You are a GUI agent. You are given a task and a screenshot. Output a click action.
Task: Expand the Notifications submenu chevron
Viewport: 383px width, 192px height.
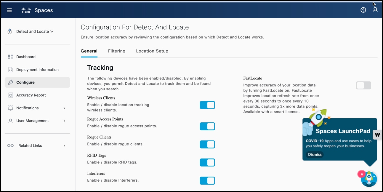[64, 108]
